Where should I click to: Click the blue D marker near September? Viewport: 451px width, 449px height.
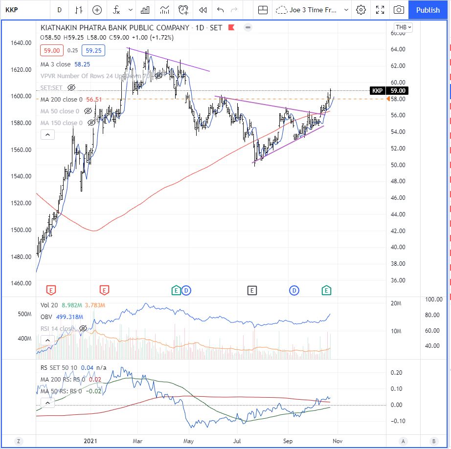294,290
